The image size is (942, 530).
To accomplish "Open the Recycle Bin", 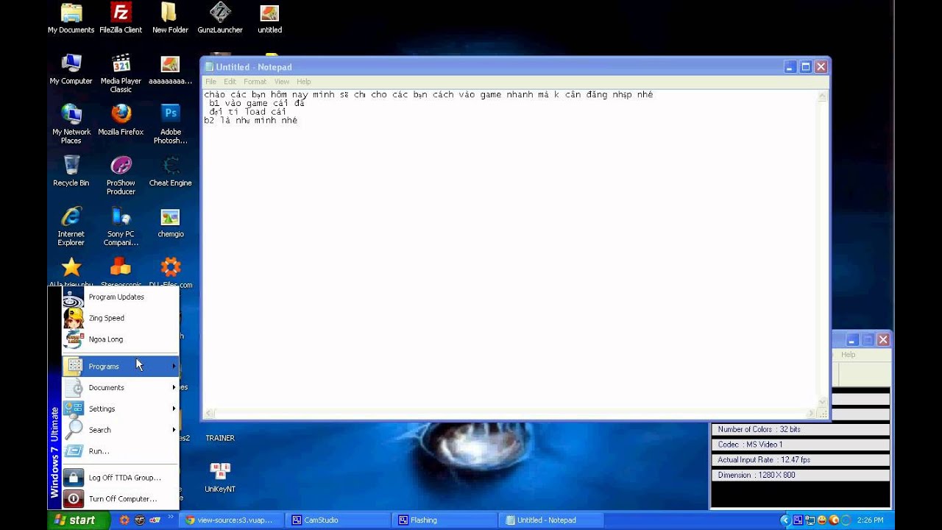I will point(71,171).
